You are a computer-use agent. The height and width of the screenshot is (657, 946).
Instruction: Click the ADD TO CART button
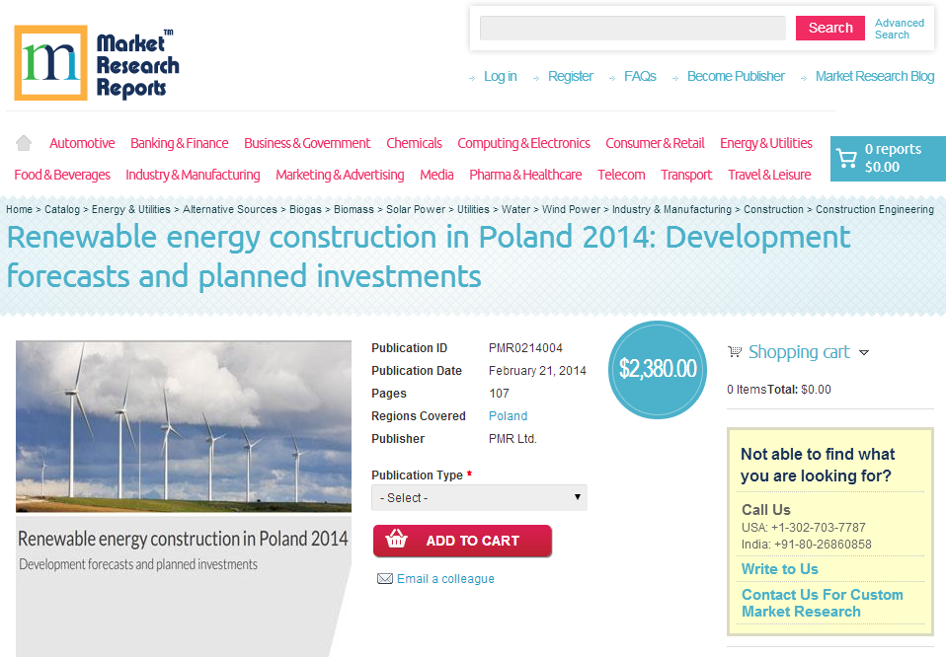click(x=462, y=541)
